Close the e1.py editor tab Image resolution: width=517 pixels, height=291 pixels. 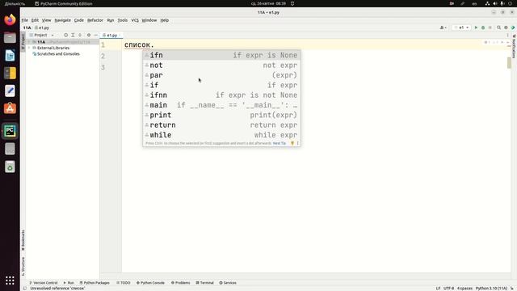click(x=120, y=35)
